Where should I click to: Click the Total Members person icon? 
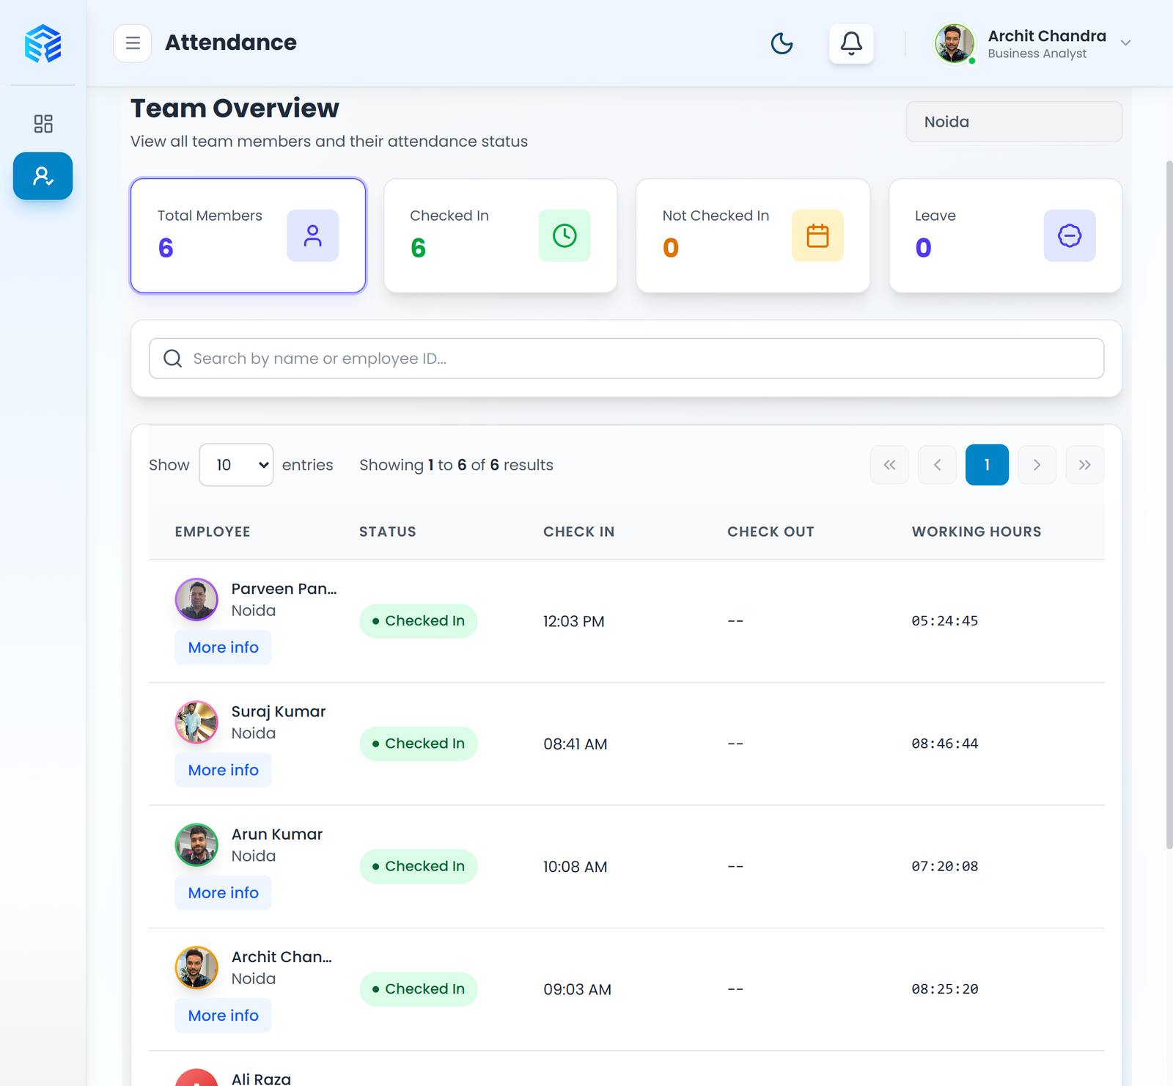[313, 235]
